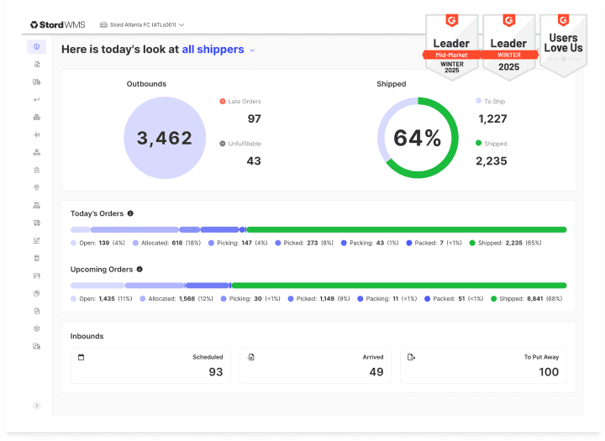
Task: Open the dashboard icon atop the sidebar
Action: point(36,46)
